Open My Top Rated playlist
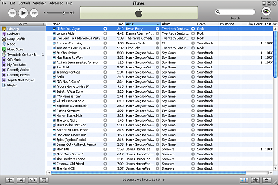 pos(23,65)
